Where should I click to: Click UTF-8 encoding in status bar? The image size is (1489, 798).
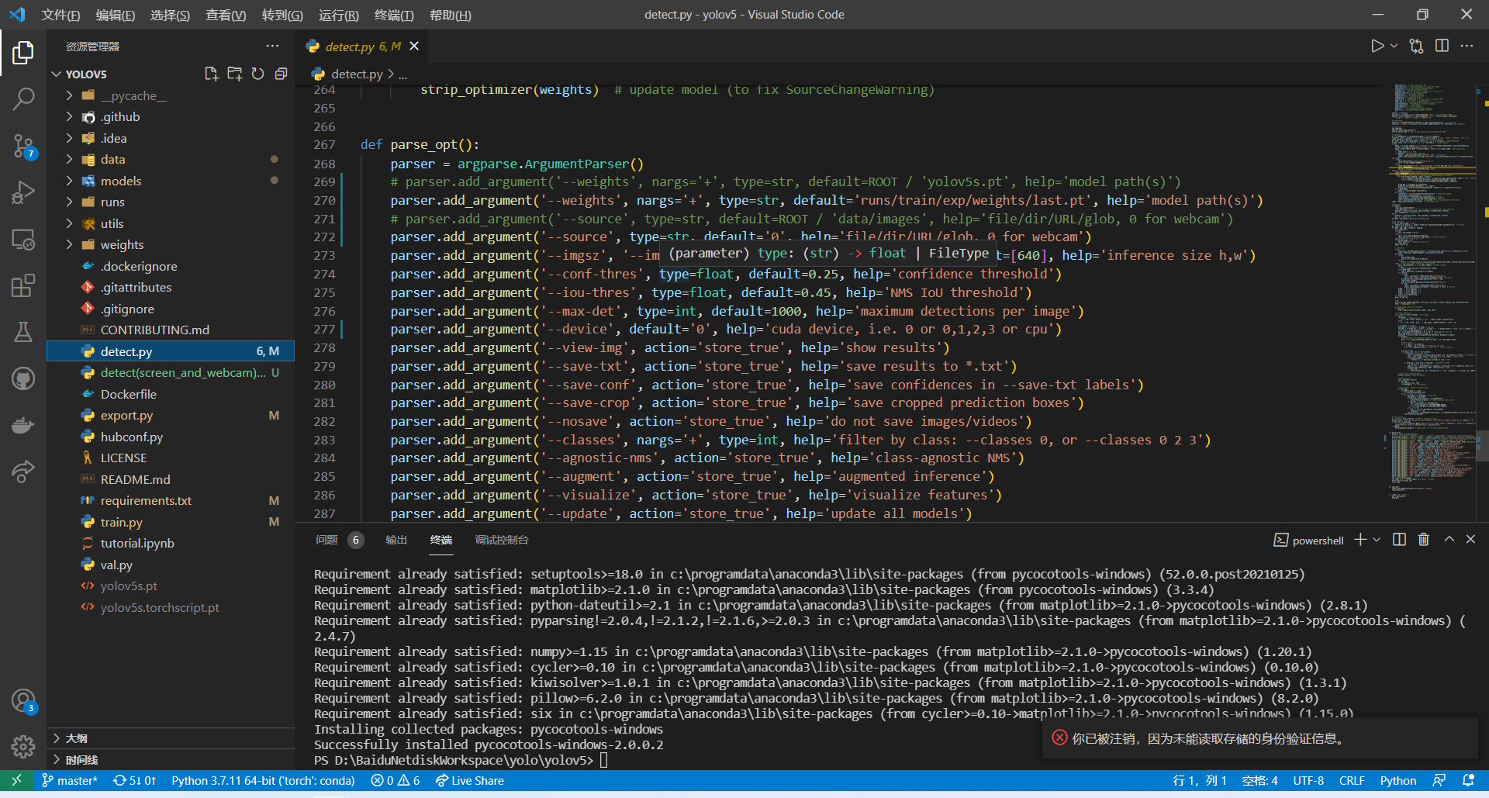1308,781
